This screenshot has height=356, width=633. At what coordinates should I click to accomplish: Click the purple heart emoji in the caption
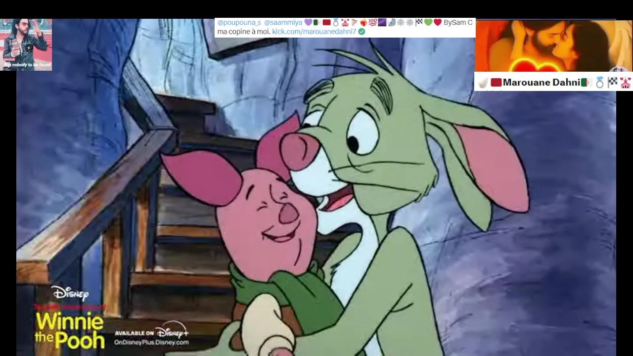[308, 23]
